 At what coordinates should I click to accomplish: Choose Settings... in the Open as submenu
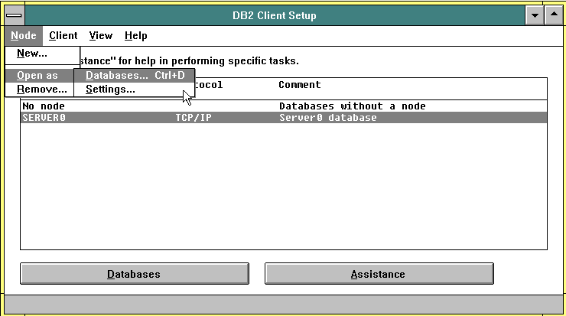[135, 90]
